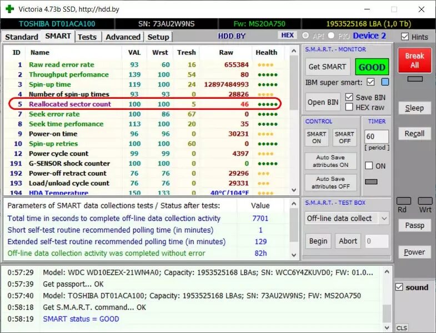This screenshot has width=436, height=333.
Task: Click the Device 2 label
Action: click(369, 36)
